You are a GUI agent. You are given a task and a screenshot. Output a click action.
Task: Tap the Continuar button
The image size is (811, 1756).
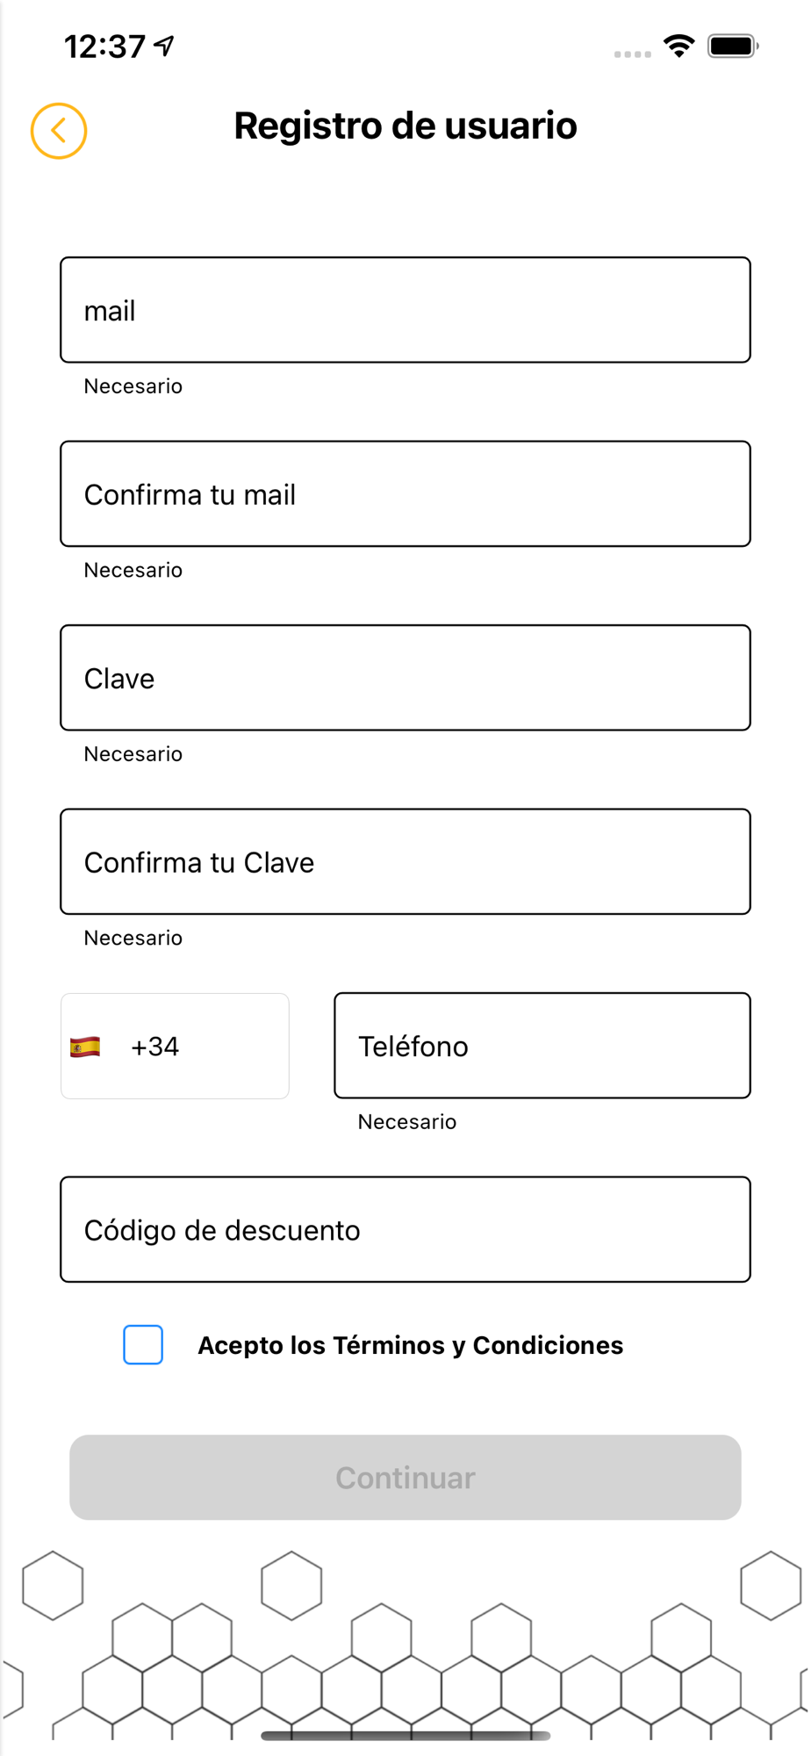[405, 1478]
